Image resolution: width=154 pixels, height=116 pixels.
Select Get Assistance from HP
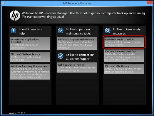[77, 68]
